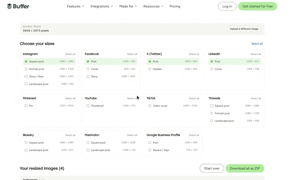Click the Log in button
This screenshot has width=289, height=180.
coord(227,6)
